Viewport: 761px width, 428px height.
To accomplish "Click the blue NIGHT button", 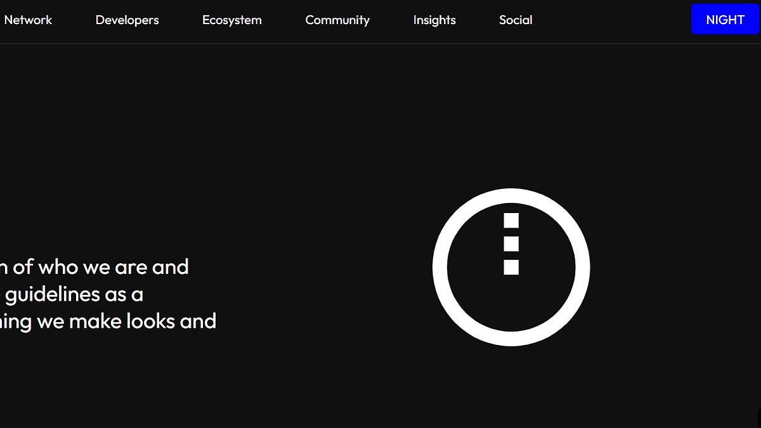I will (725, 19).
